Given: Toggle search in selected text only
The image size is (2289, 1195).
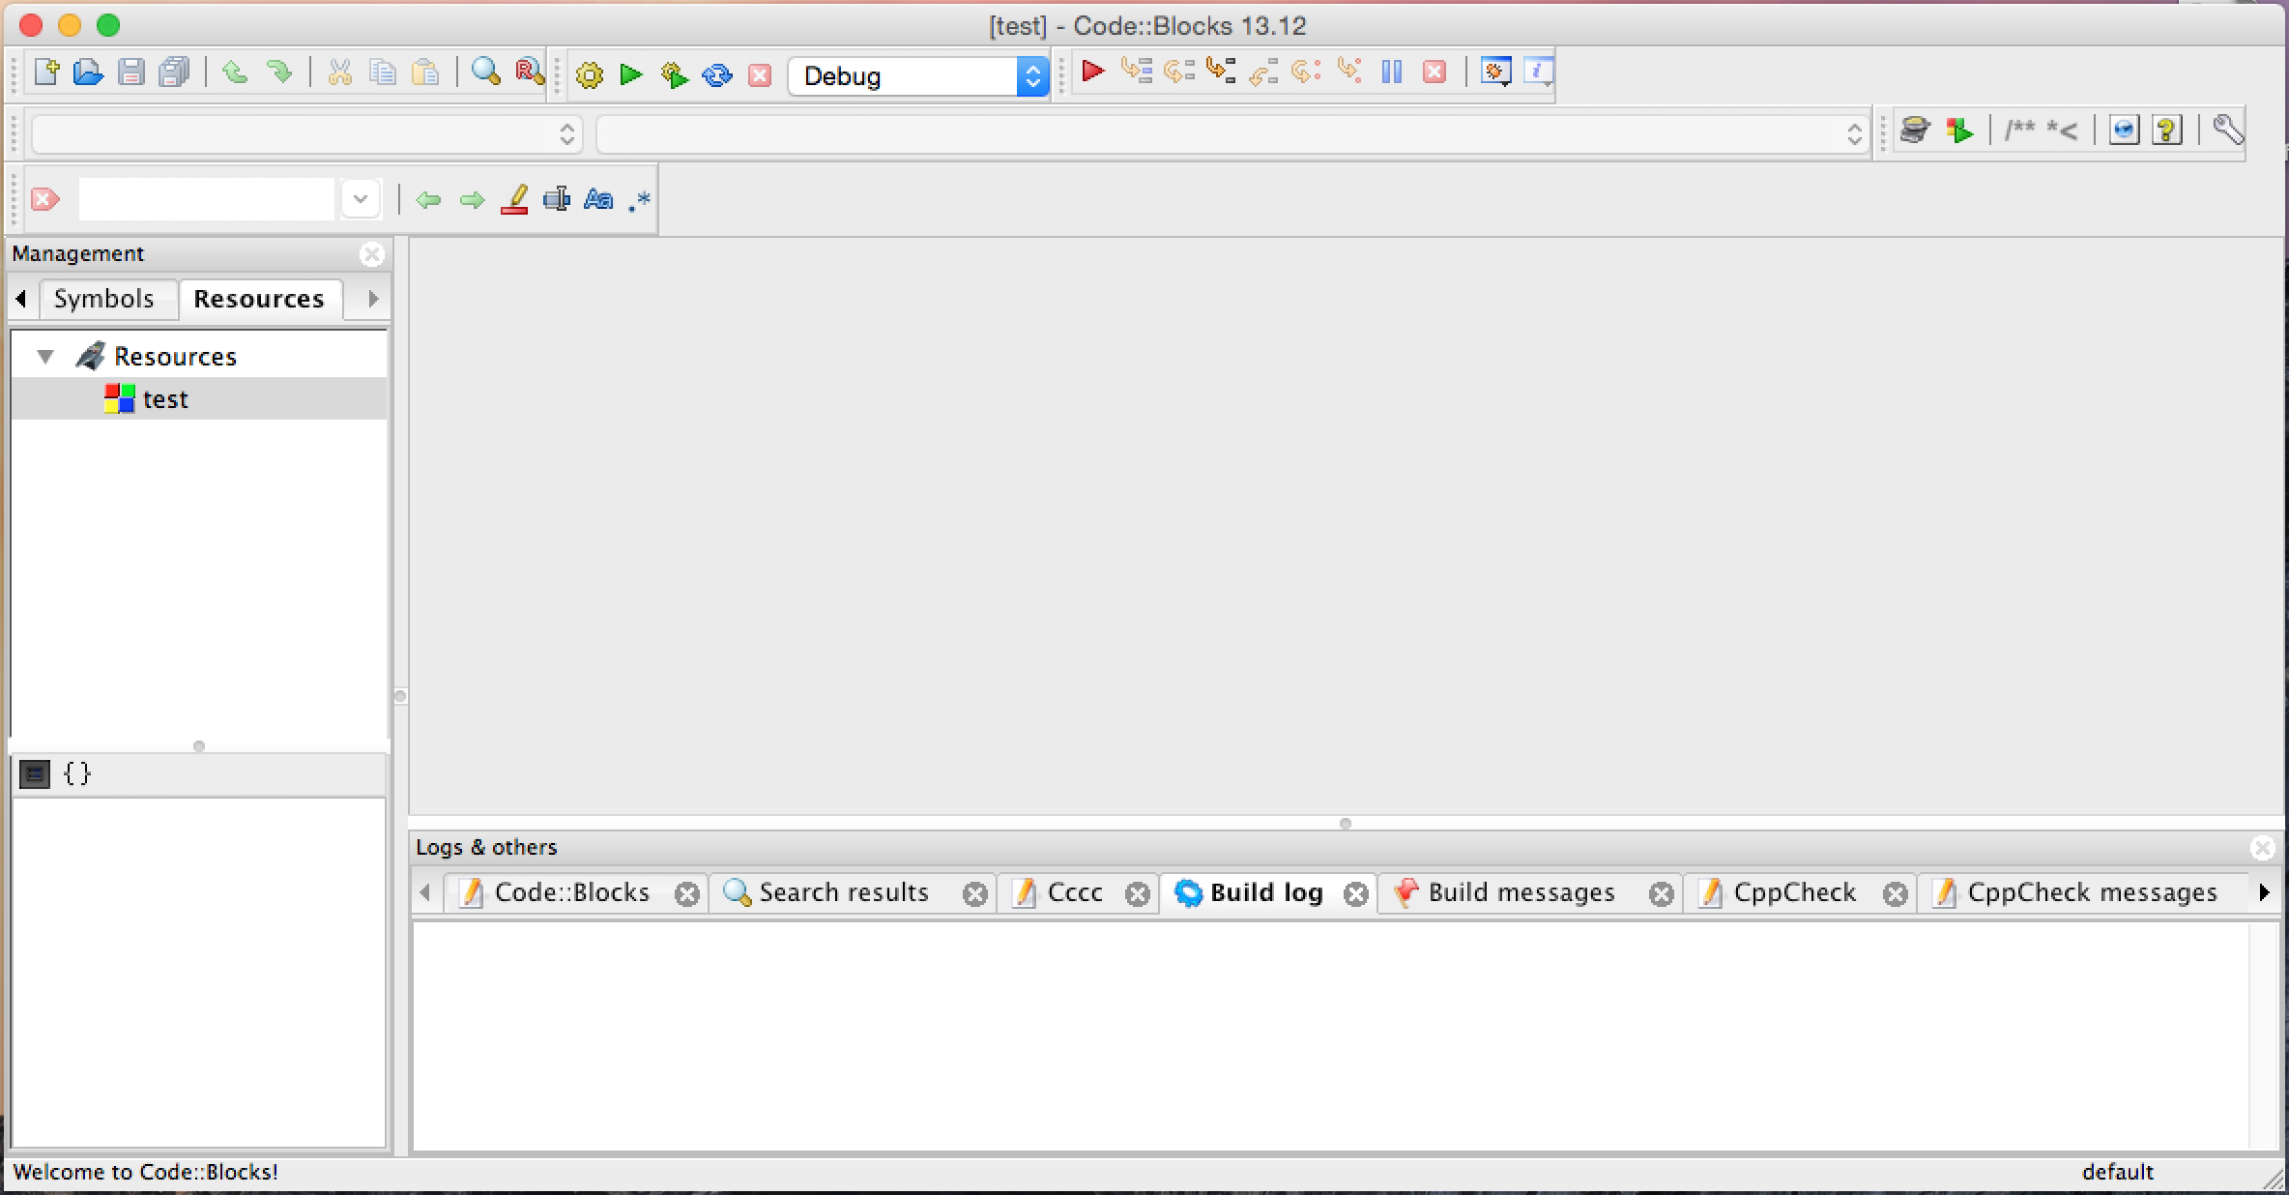Looking at the screenshot, I should 557,199.
